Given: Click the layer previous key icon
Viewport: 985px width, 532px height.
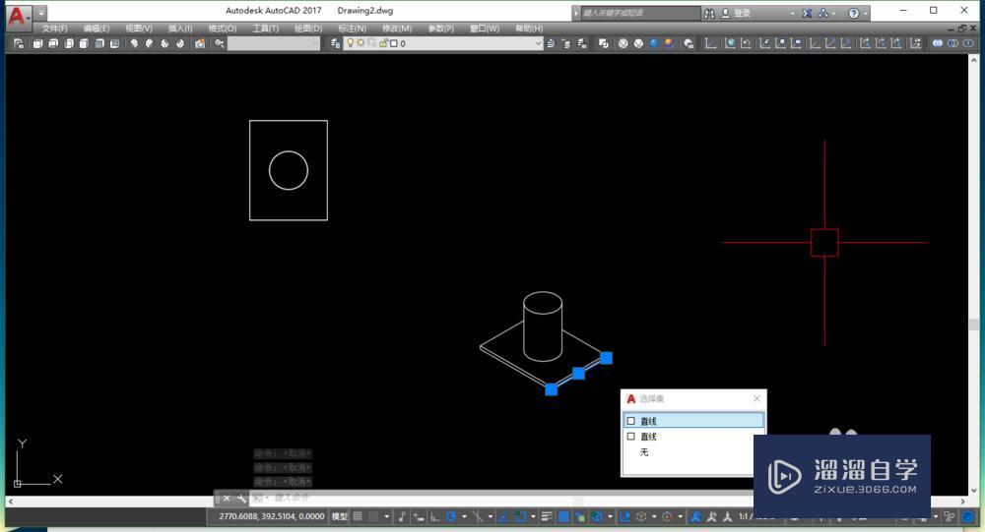Looking at the screenshot, I should coord(220,43).
